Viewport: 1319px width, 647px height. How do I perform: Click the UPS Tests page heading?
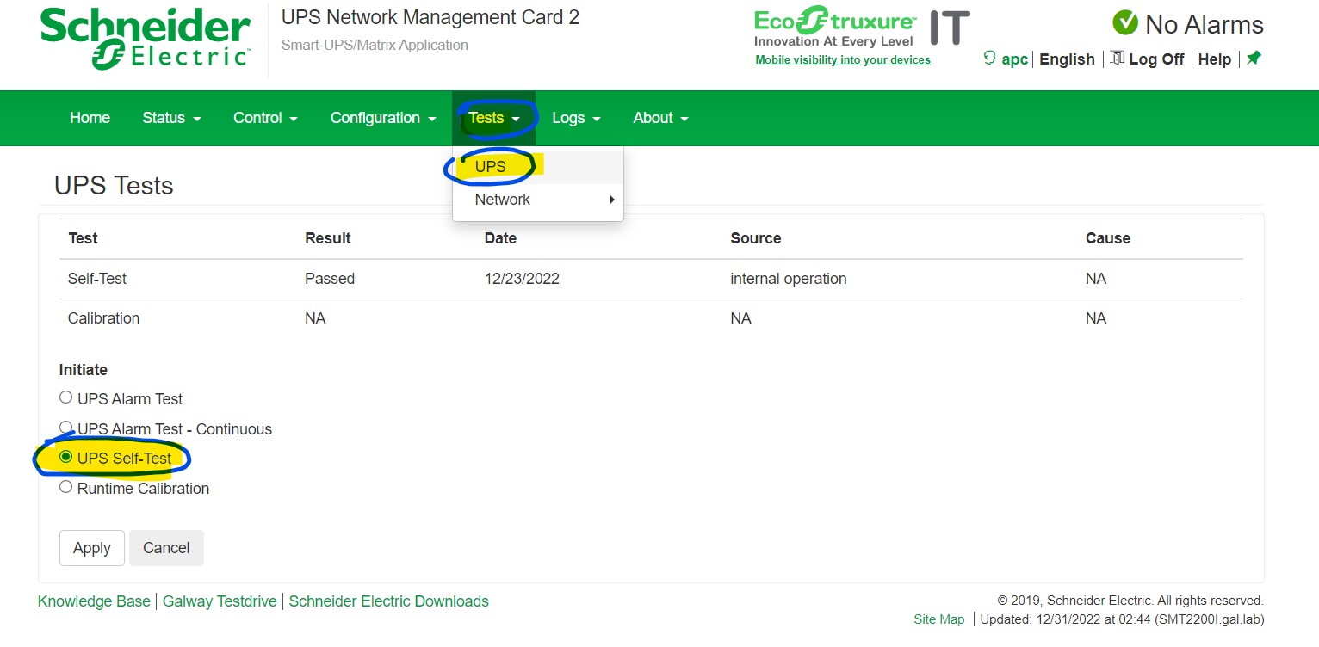pyautogui.click(x=114, y=186)
